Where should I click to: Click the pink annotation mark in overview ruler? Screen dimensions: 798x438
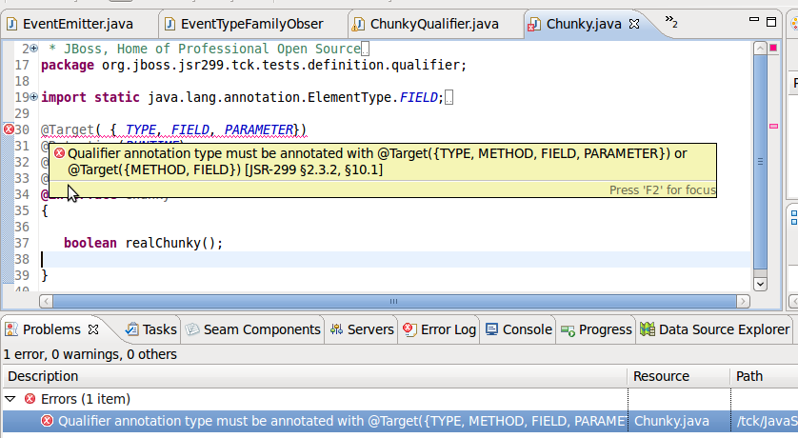pos(773,126)
